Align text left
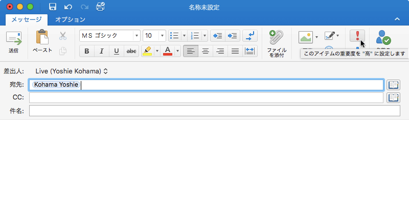The image size is (409, 204). 191,51
